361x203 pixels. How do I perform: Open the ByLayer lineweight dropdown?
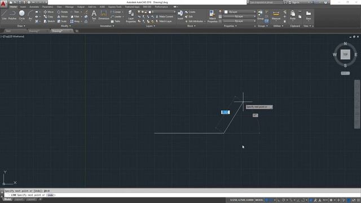coord(240,16)
